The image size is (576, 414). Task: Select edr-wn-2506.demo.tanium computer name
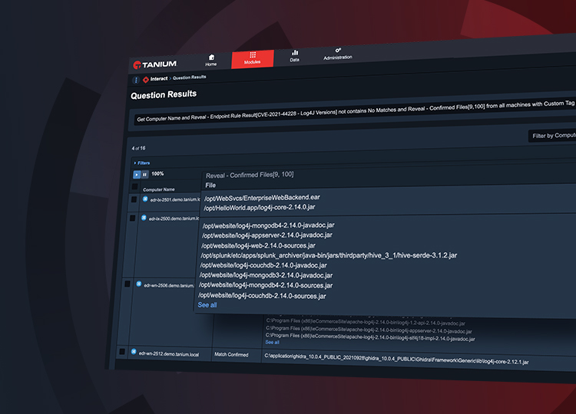click(169, 285)
